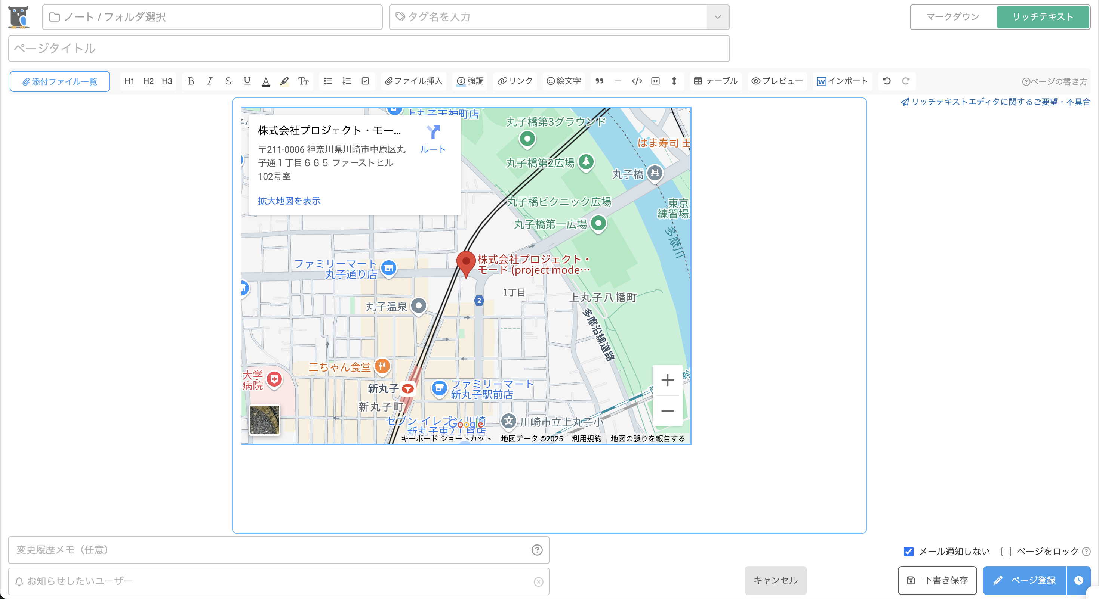1099x599 pixels.
Task: Click the red project mode map pin
Action: 466,264
